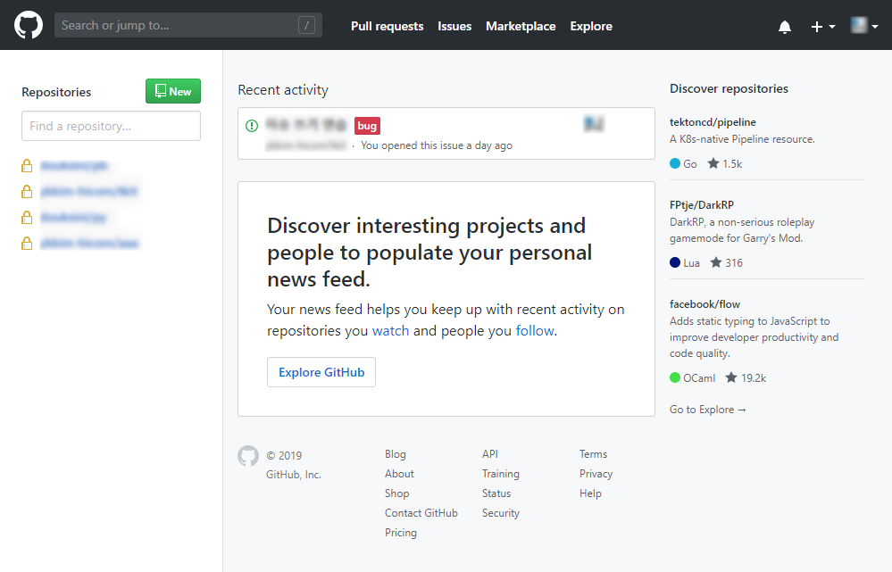
Task: Click the avatar thumbnail in the issue row
Action: point(594,123)
